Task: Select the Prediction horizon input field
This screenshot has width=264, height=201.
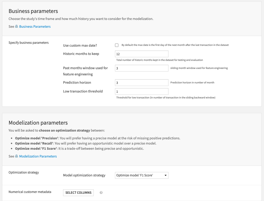Action: [x=141, y=82]
